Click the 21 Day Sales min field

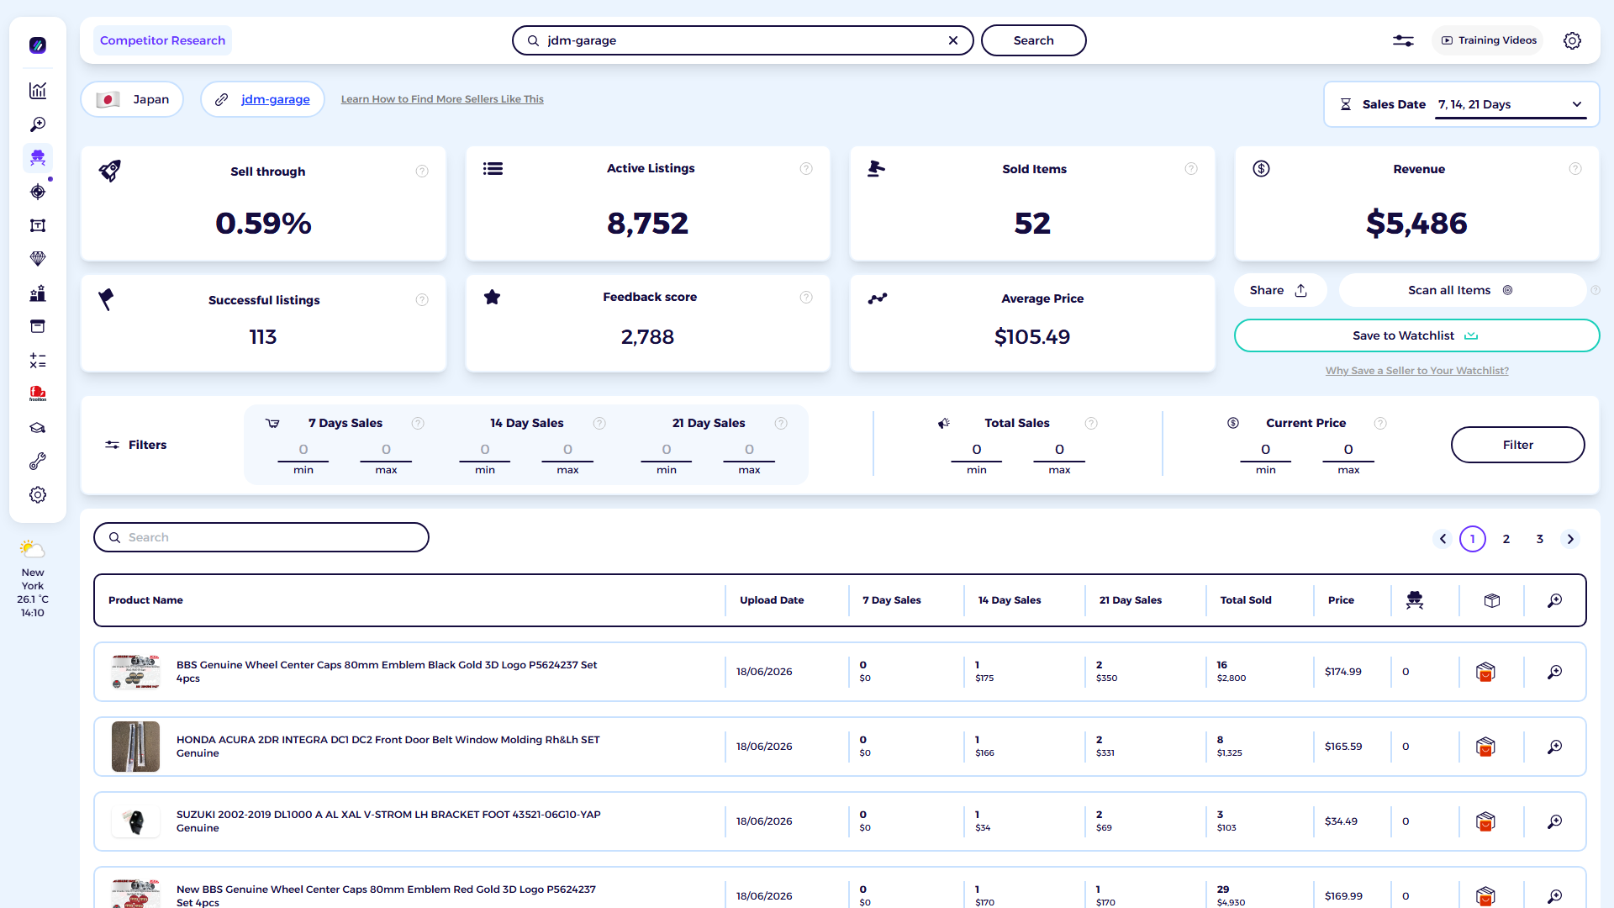pos(667,450)
